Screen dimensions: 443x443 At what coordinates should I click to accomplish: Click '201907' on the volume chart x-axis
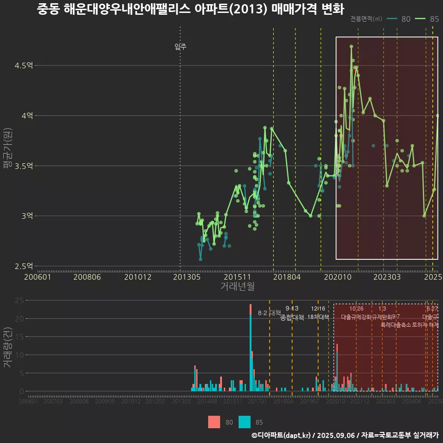point(309,401)
